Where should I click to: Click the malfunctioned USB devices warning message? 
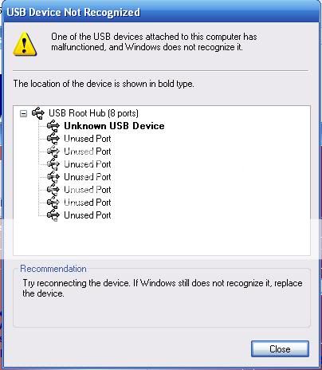pyautogui.click(x=154, y=41)
